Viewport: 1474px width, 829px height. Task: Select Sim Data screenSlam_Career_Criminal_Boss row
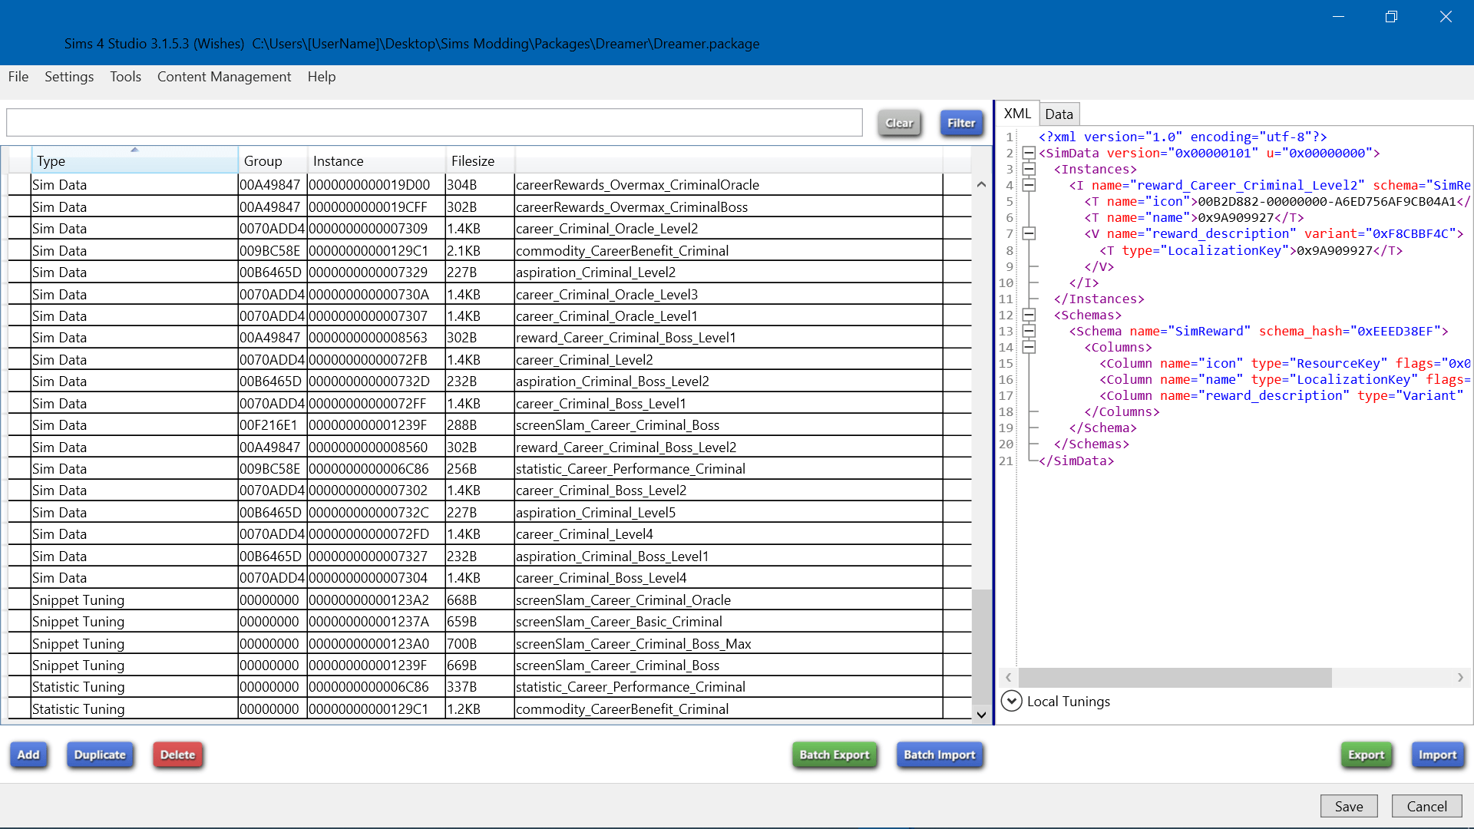point(490,424)
